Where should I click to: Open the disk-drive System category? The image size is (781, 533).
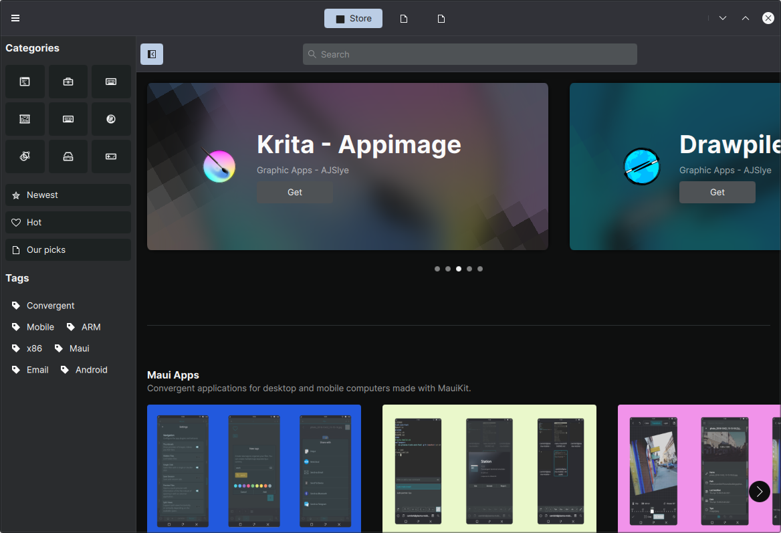[x=68, y=156]
